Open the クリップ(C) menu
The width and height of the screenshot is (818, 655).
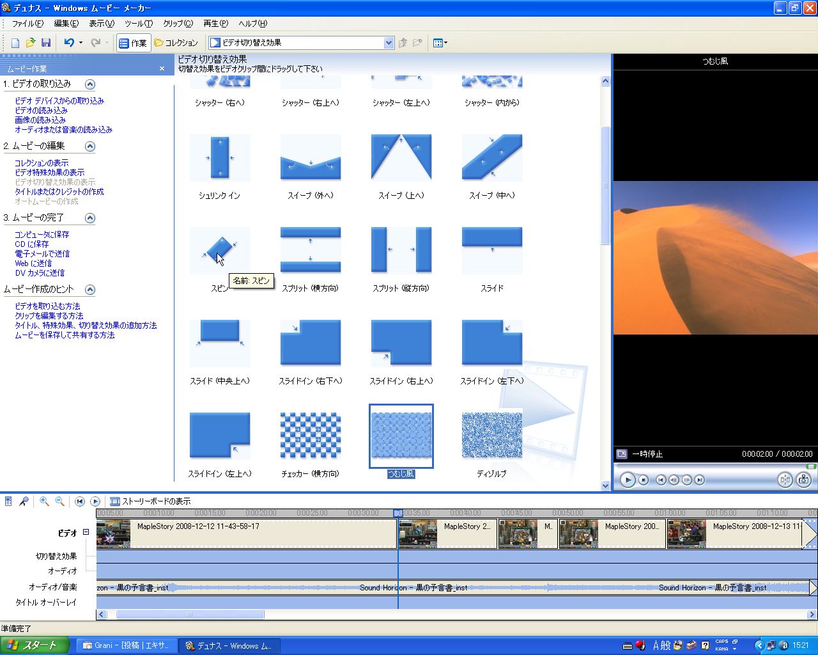[178, 24]
